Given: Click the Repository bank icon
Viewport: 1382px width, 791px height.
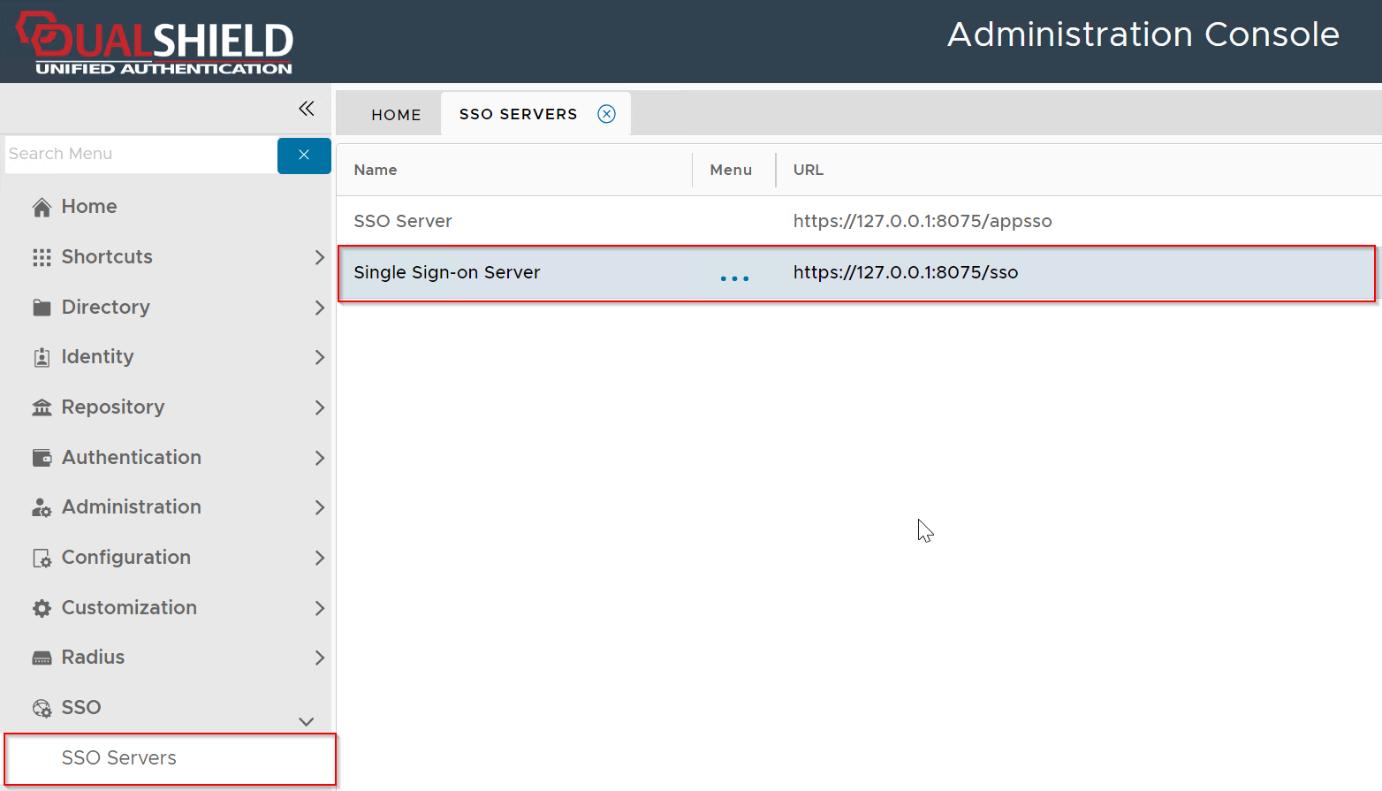Looking at the screenshot, I should coord(42,407).
